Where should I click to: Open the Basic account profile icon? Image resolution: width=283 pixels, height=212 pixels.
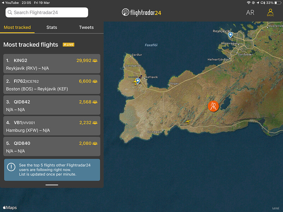click(x=270, y=12)
